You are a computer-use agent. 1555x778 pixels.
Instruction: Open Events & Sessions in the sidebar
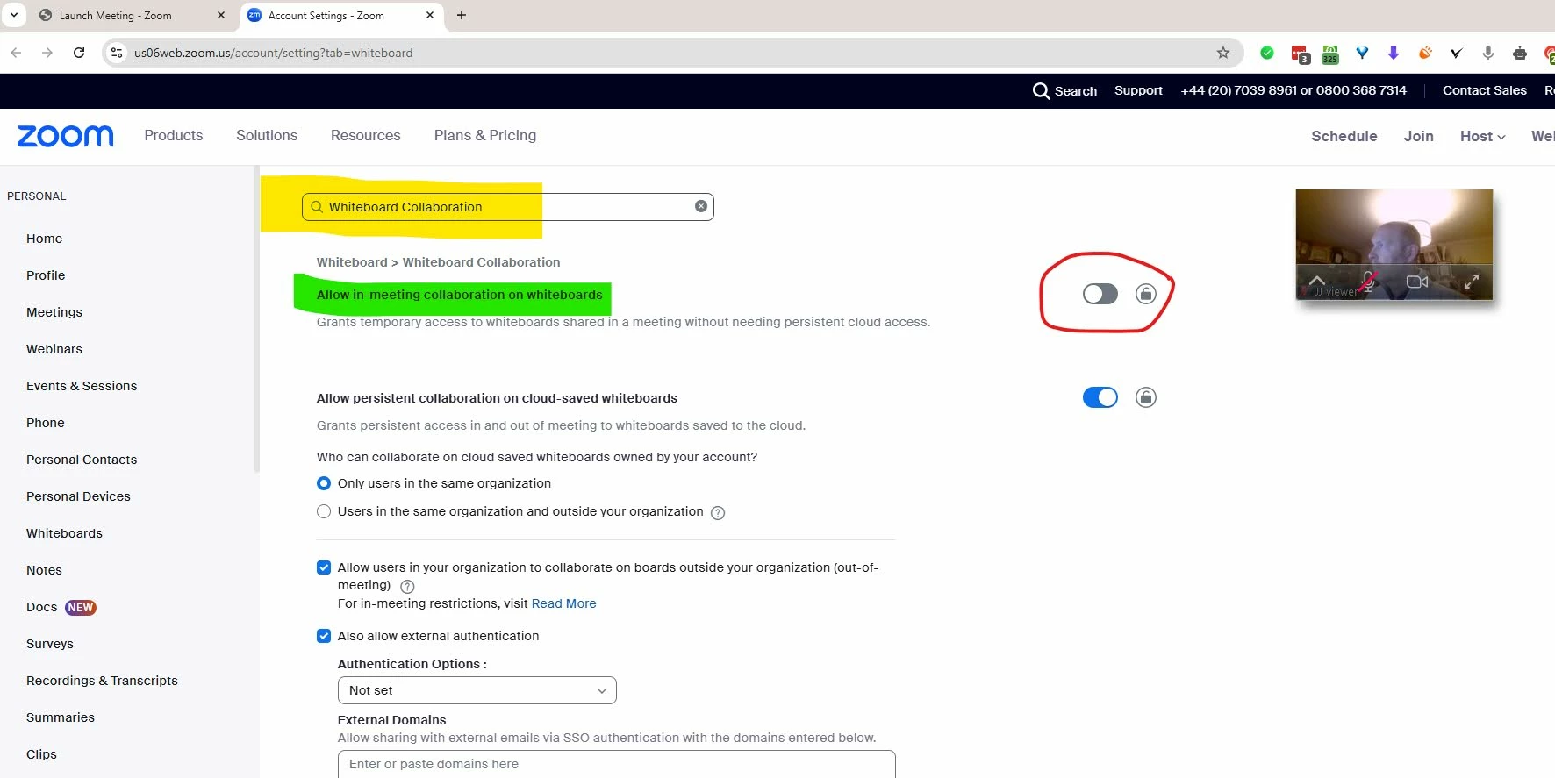[82, 386]
